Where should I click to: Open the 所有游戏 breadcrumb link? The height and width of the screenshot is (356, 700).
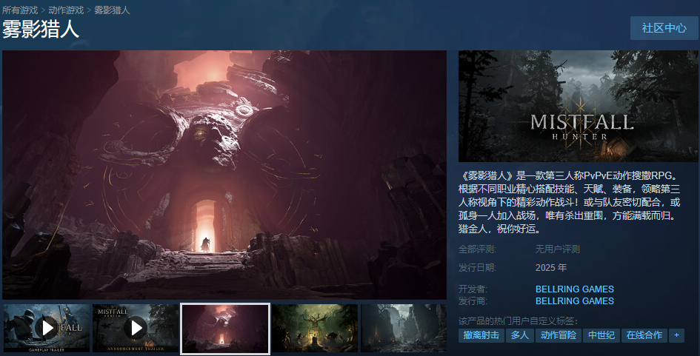click(20, 10)
